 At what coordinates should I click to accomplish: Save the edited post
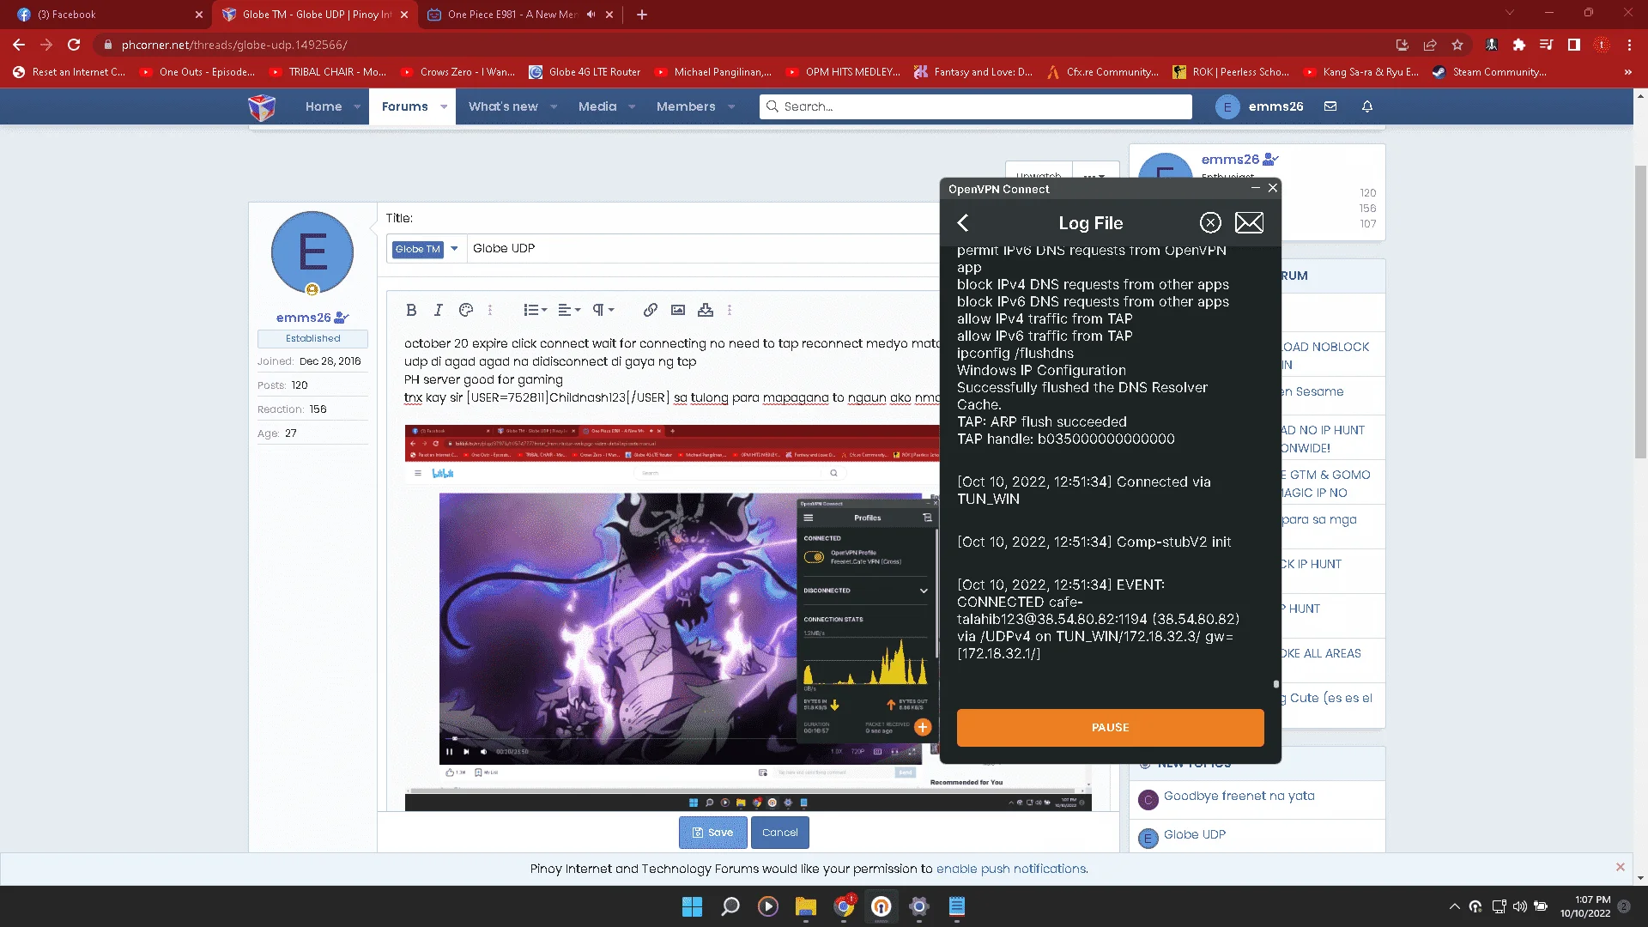click(712, 833)
